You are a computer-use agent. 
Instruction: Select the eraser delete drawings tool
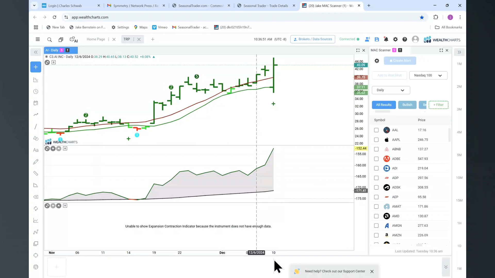click(36, 197)
